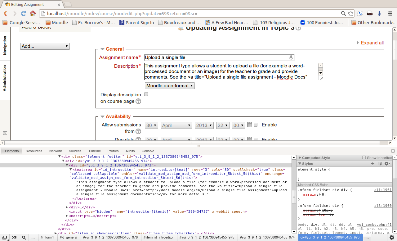Click the microphone icon in Assignment name field

(291, 57)
